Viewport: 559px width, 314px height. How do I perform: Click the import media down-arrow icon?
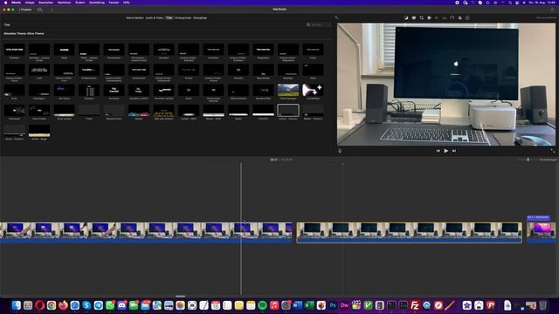pyautogui.click(x=52, y=10)
